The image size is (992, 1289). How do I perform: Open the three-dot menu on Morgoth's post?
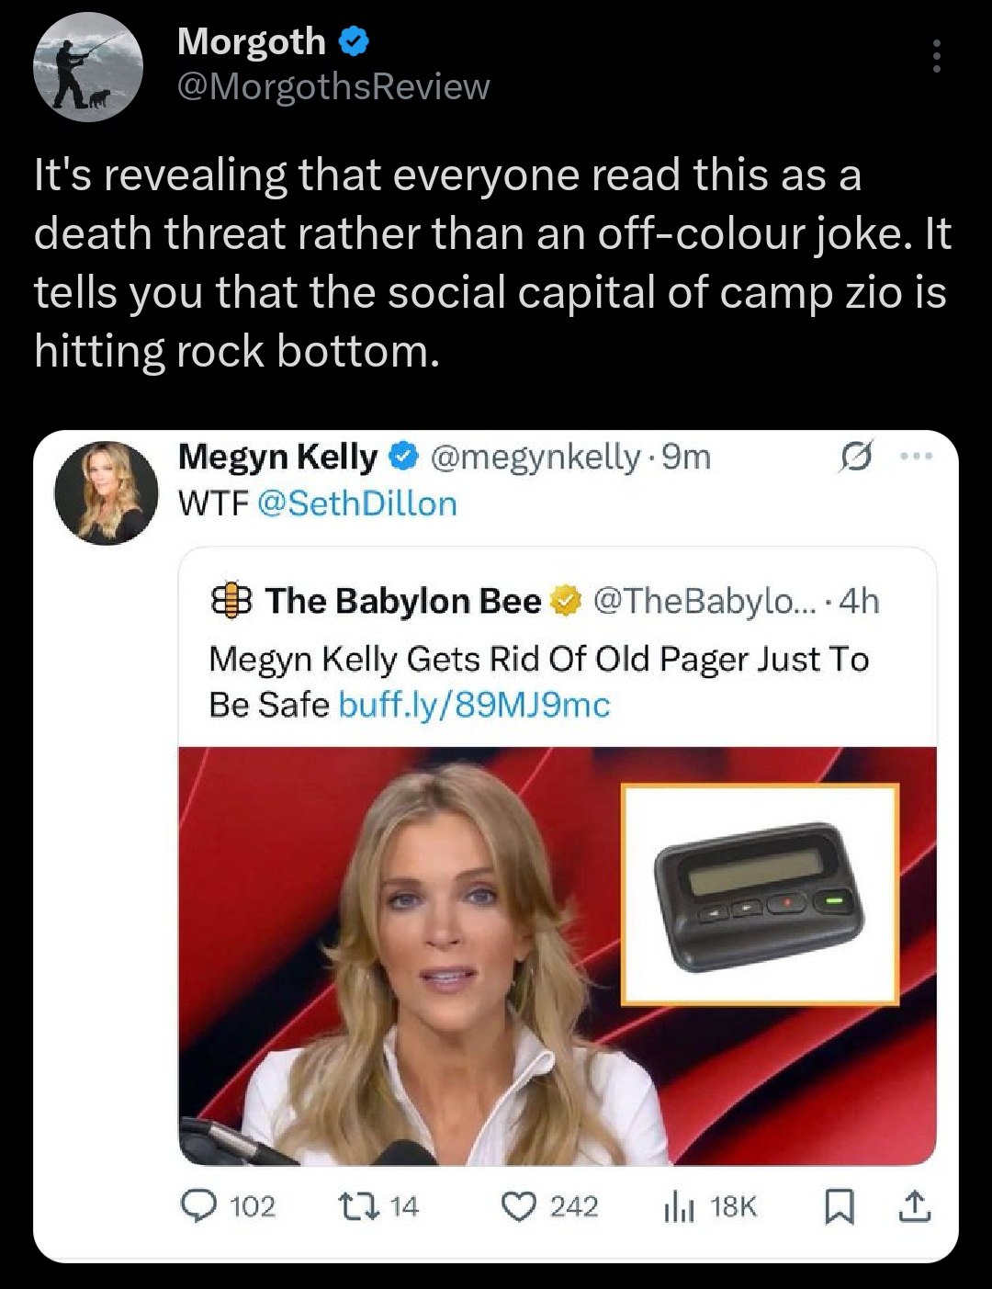tap(936, 57)
